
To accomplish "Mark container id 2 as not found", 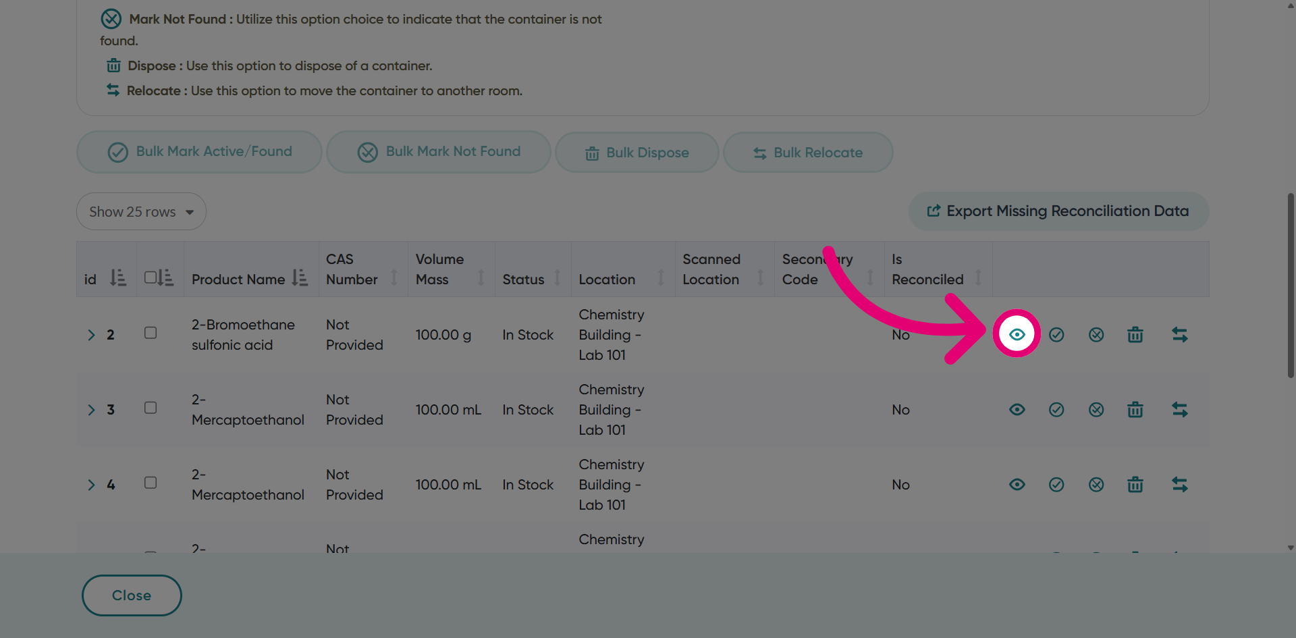I will point(1096,334).
